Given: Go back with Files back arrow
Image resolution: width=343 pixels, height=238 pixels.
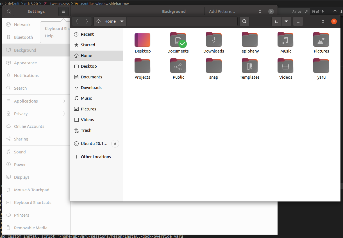Looking at the screenshot, I should click(77, 21).
